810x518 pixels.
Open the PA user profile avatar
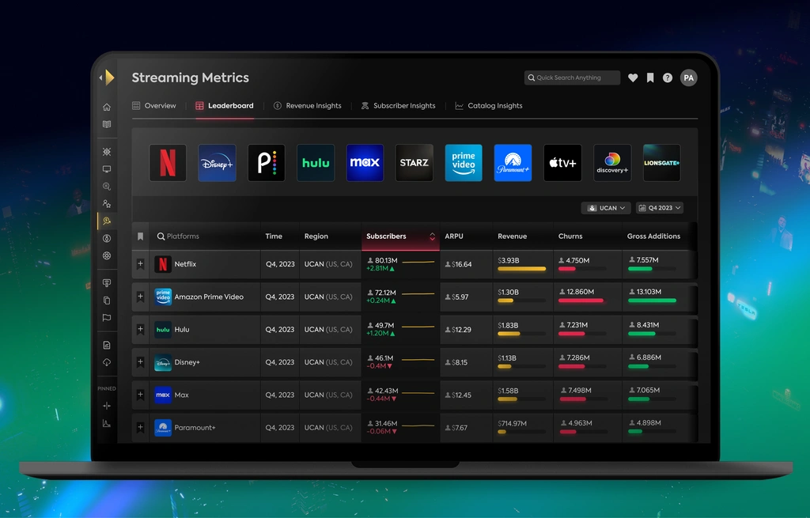tap(689, 78)
